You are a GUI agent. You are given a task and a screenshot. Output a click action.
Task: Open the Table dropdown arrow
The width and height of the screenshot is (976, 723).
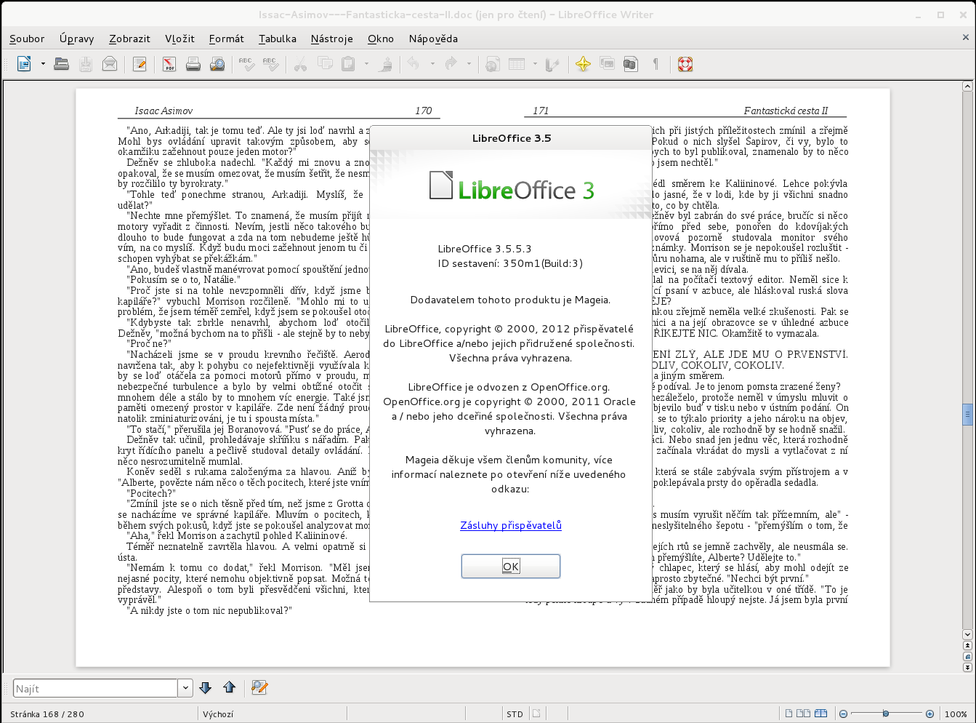coord(535,64)
